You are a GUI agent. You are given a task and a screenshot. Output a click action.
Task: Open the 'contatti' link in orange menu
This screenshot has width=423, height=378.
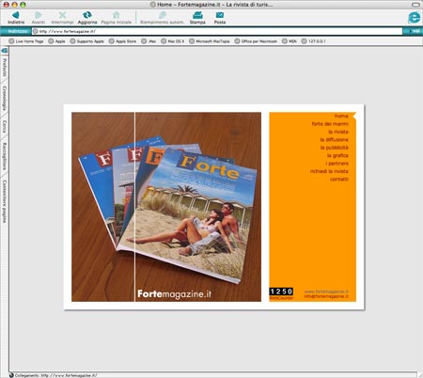339,179
